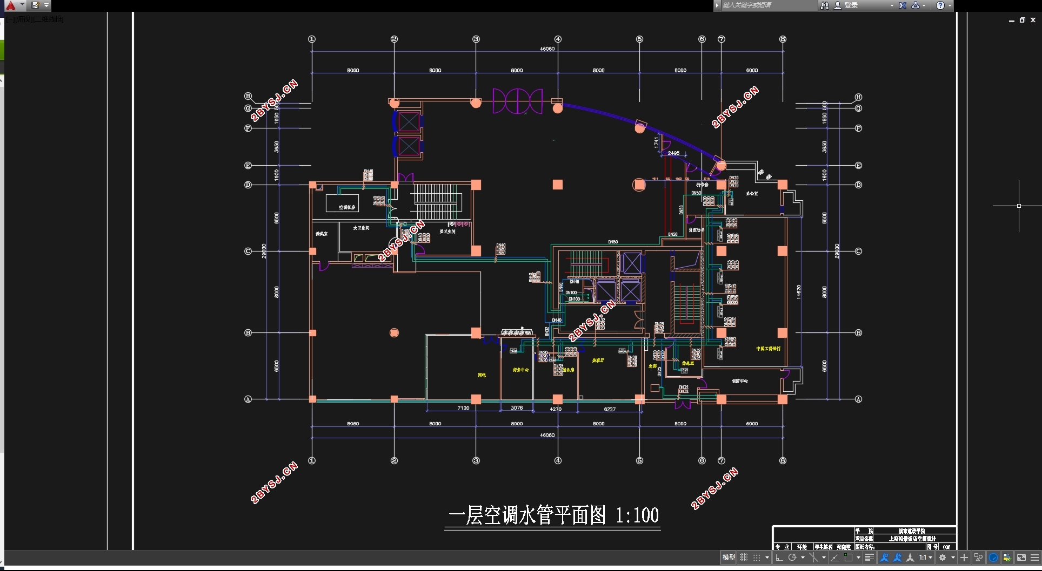Focus the keyword search input field
1042x571 pixels.
(x=769, y=5)
